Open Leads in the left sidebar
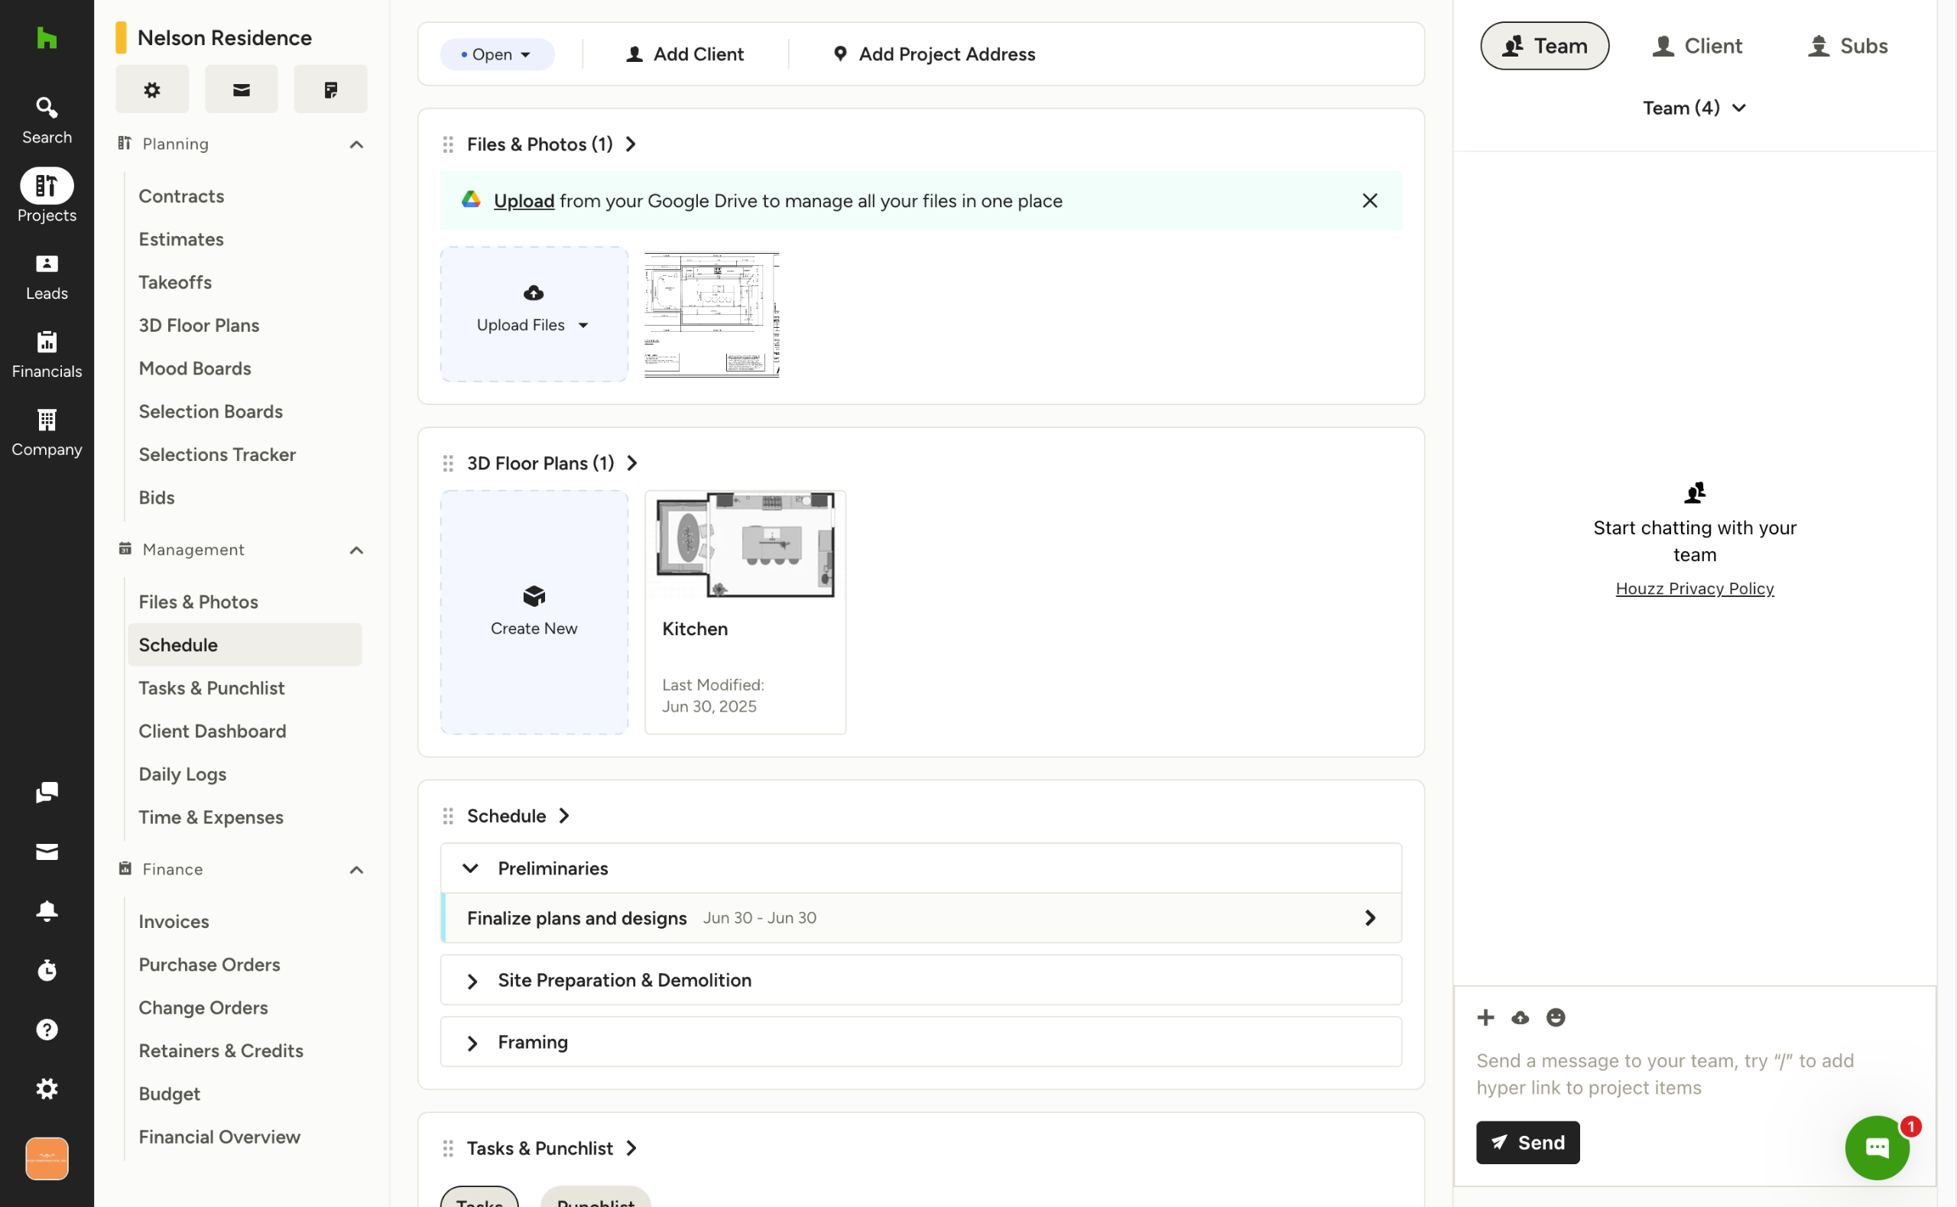The height and width of the screenshot is (1207, 1957). (47, 276)
